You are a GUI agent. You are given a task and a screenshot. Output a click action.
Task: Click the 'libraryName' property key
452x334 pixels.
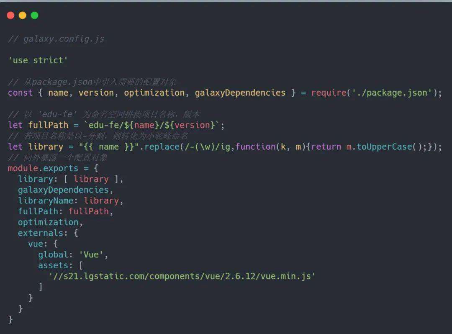coord(46,200)
